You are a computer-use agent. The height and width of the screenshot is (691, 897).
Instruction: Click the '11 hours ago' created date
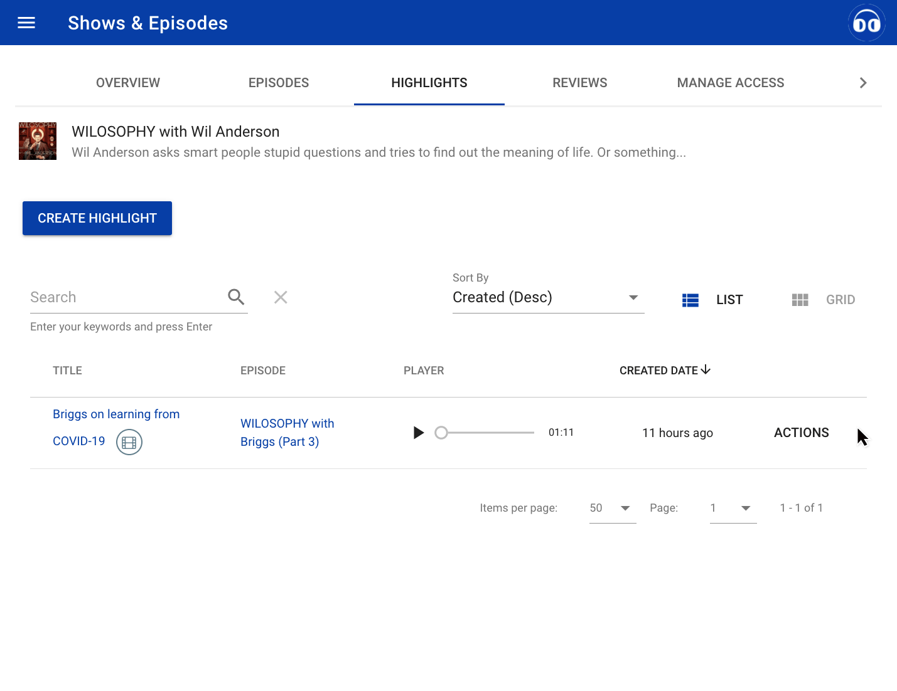677,433
